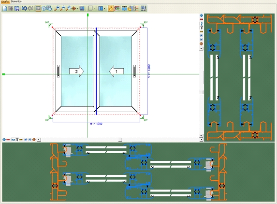
Task: Select the two-pane window split tool
Action: (x=101, y=8)
